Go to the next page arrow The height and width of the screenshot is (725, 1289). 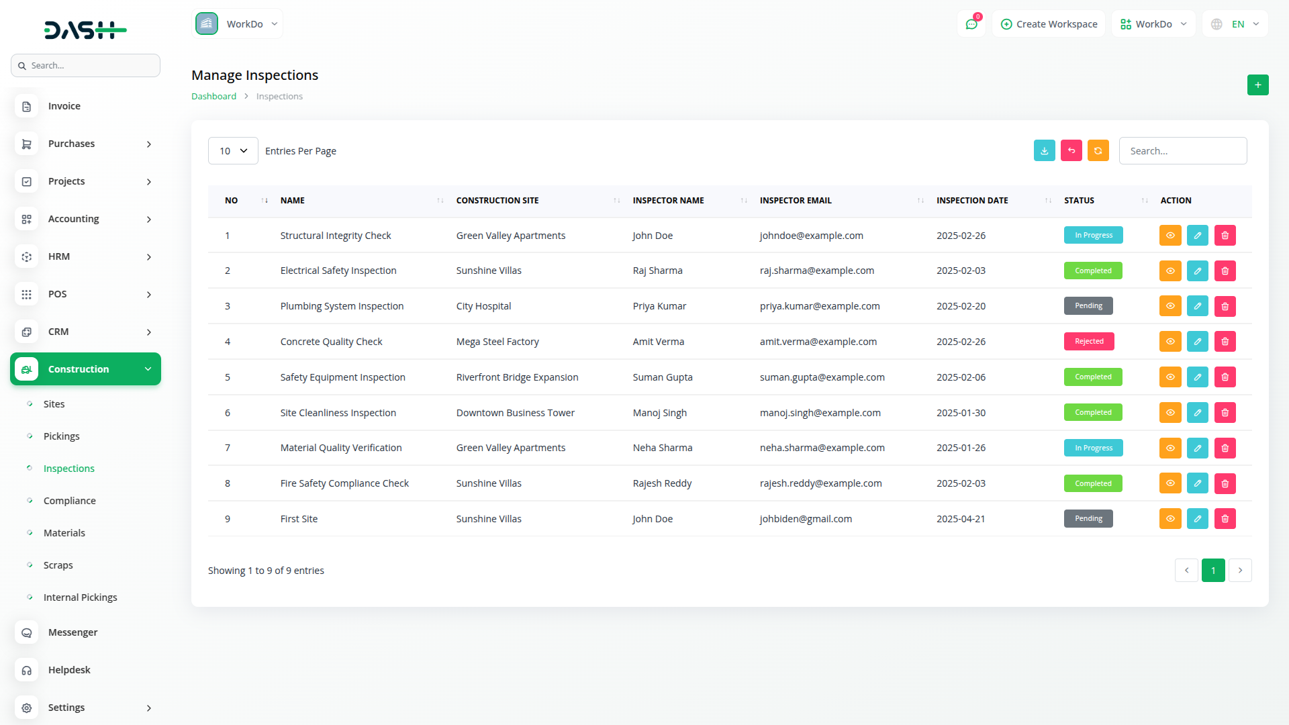coord(1240,571)
